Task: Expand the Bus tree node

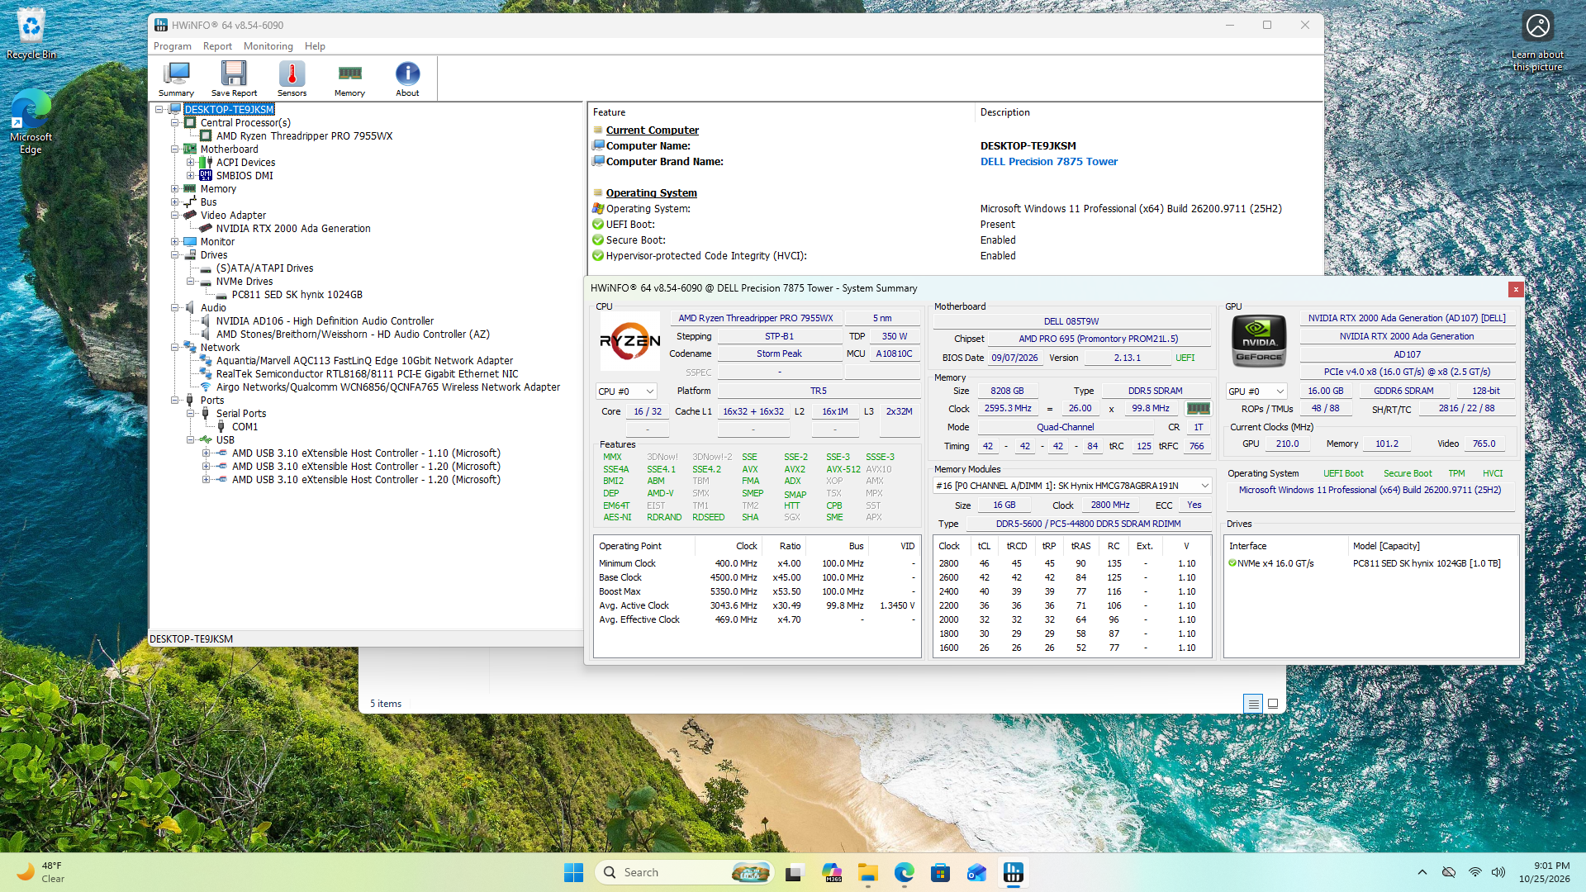Action: [175, 202]
